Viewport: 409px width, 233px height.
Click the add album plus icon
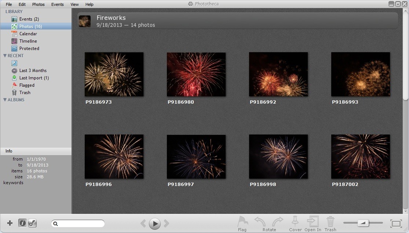coord(10,223)
